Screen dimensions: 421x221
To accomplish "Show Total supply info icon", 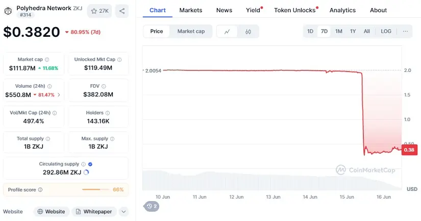I will point(48,139).
